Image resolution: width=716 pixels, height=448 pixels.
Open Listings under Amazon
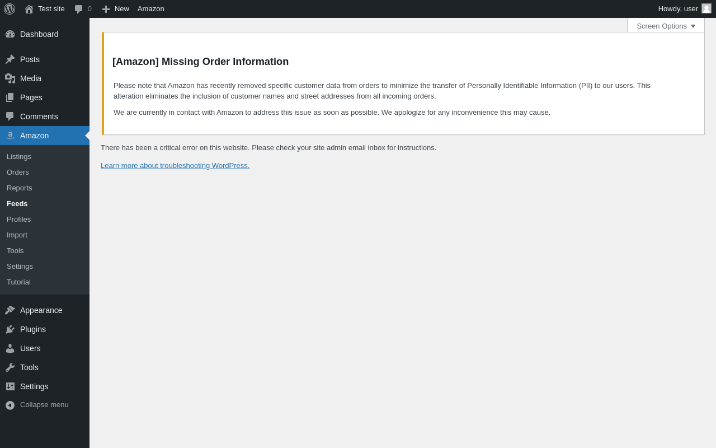45,157
